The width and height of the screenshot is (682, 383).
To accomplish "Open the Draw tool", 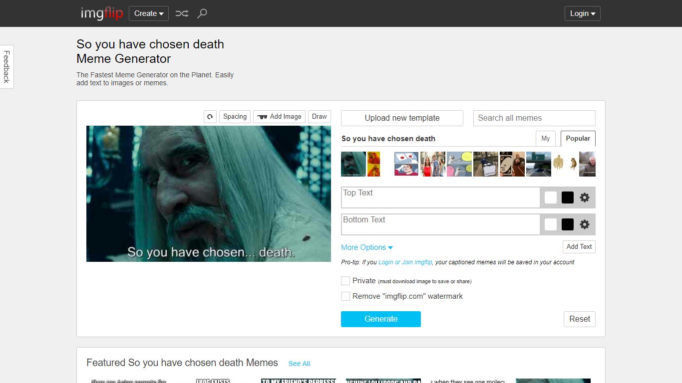I will (x=320, y=117).
